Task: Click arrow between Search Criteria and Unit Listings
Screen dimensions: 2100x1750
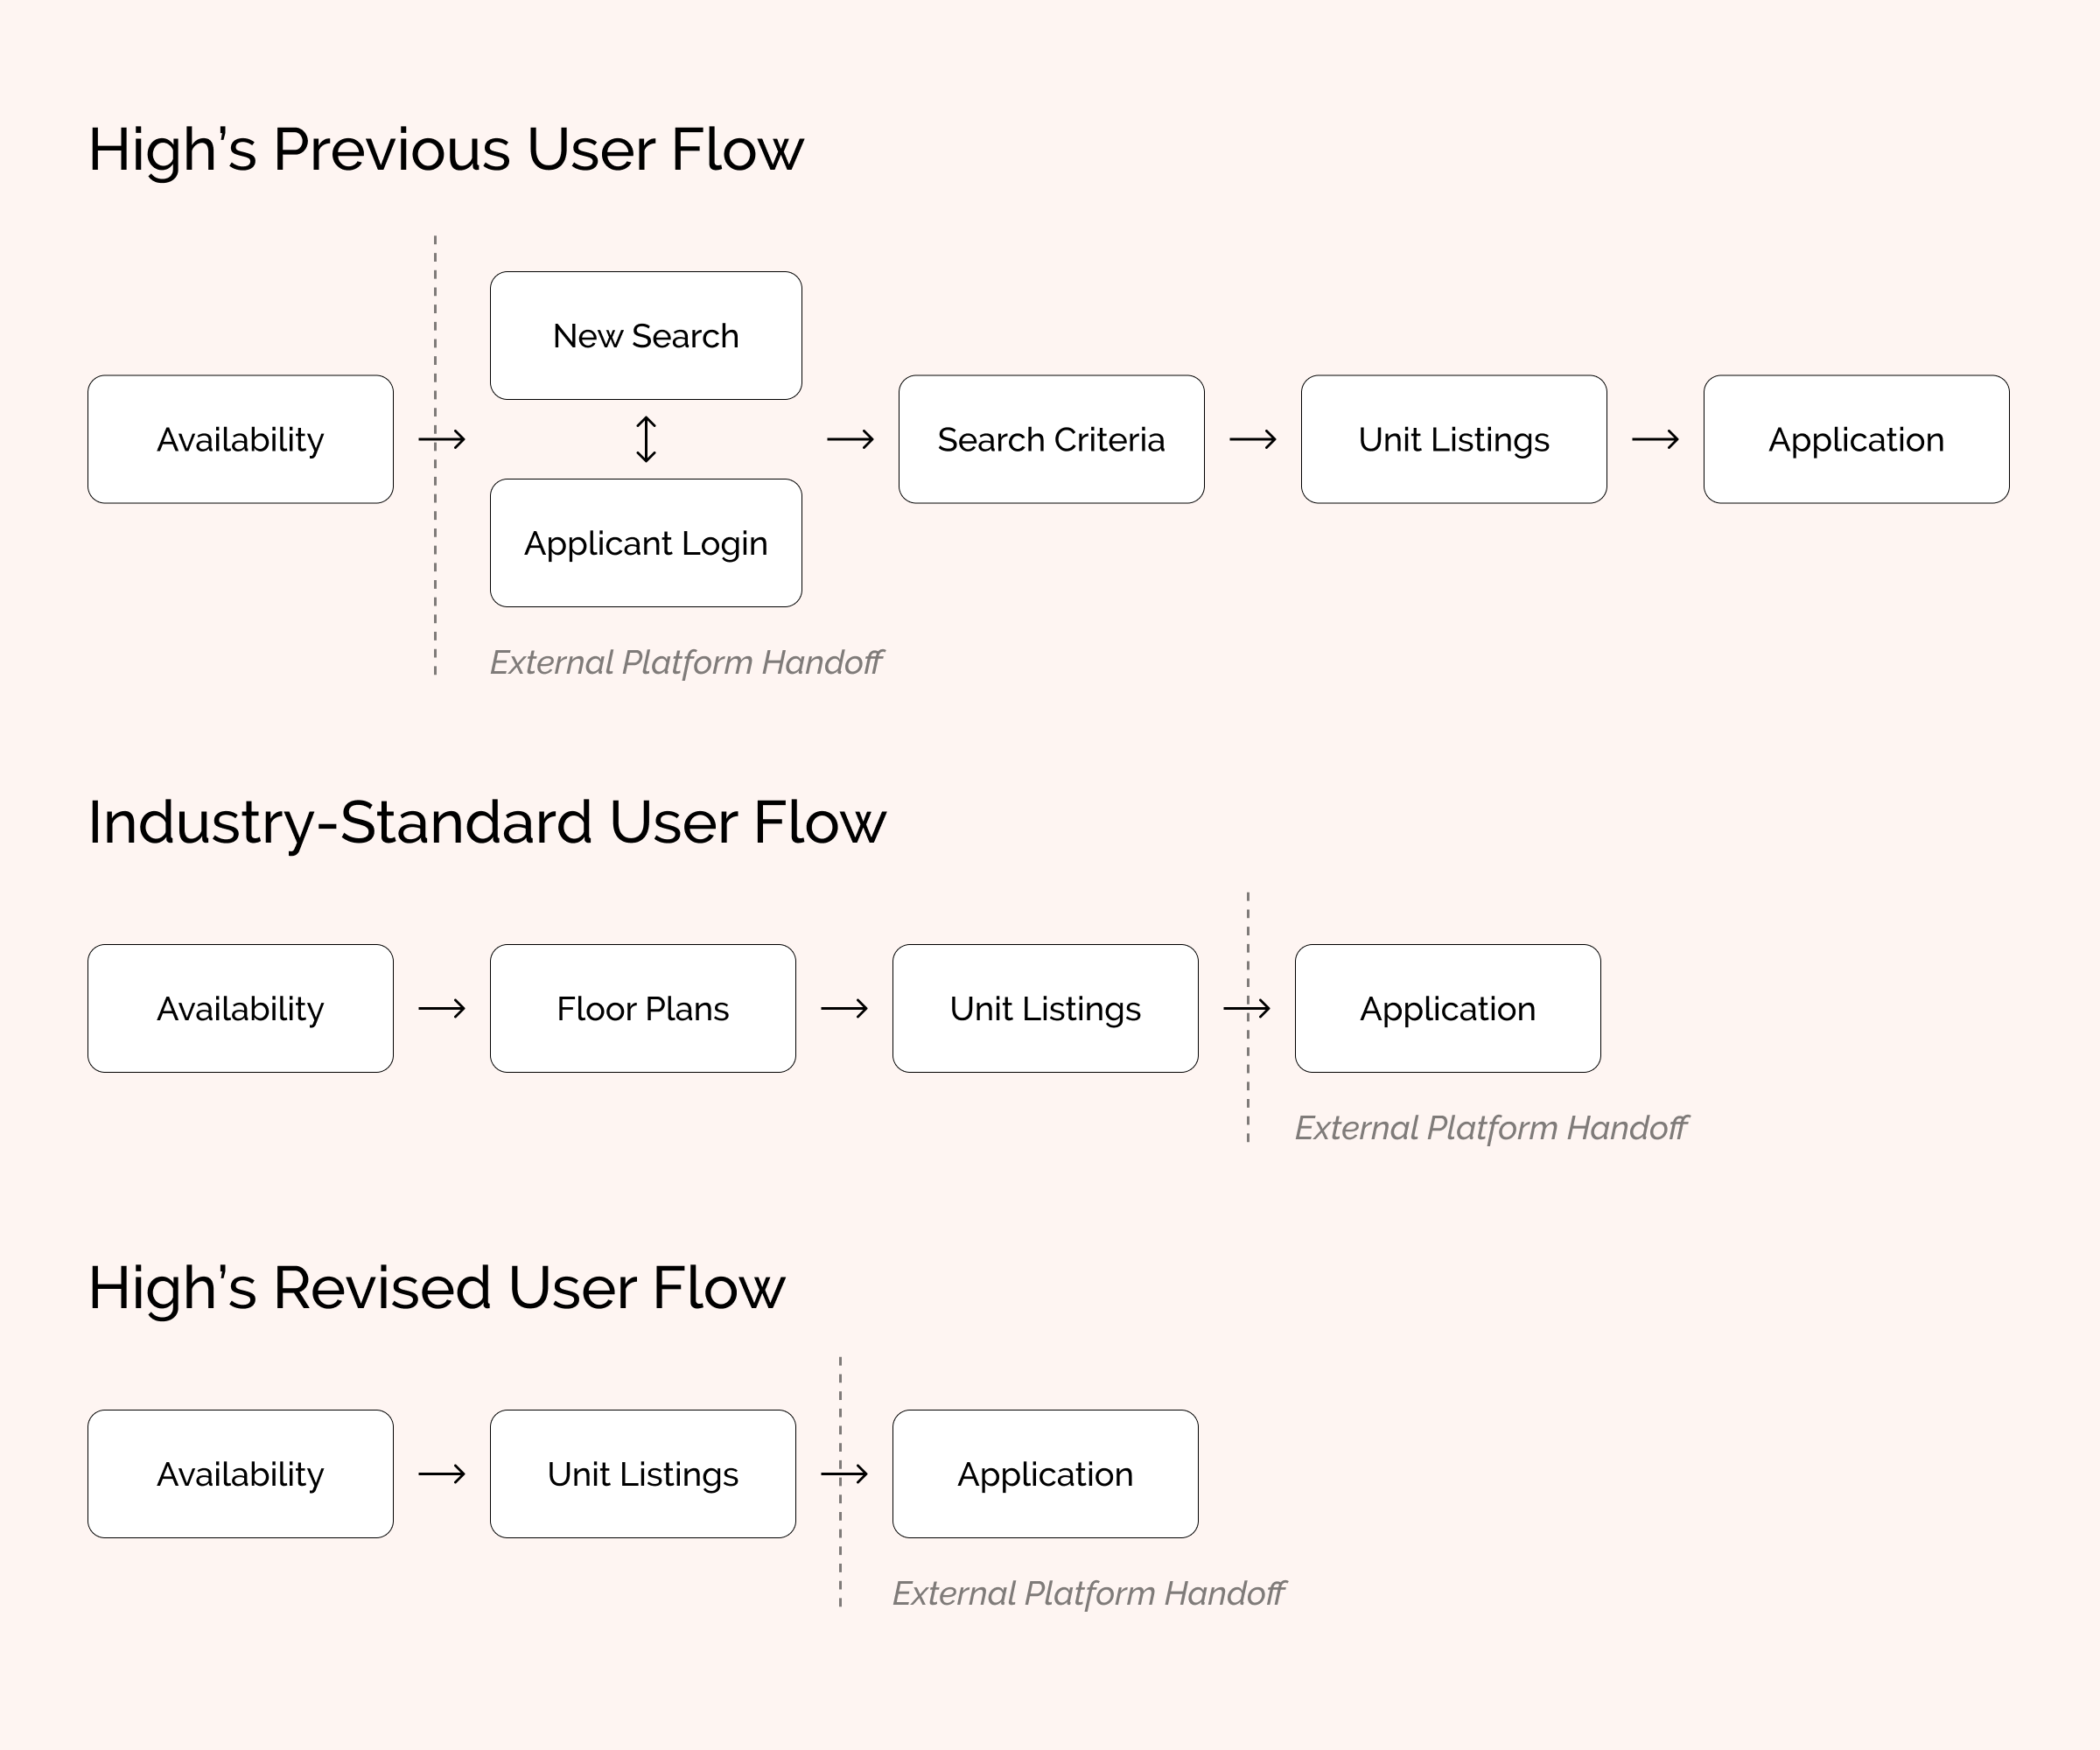Action: (x=1253, y=439)
